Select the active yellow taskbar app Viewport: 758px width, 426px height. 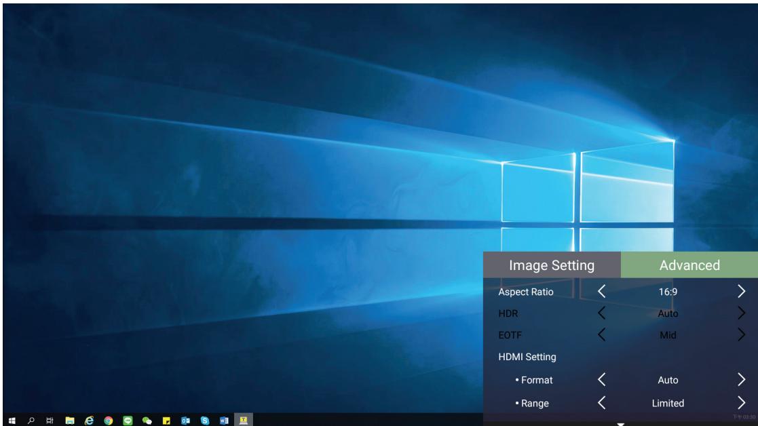[243, 420]
